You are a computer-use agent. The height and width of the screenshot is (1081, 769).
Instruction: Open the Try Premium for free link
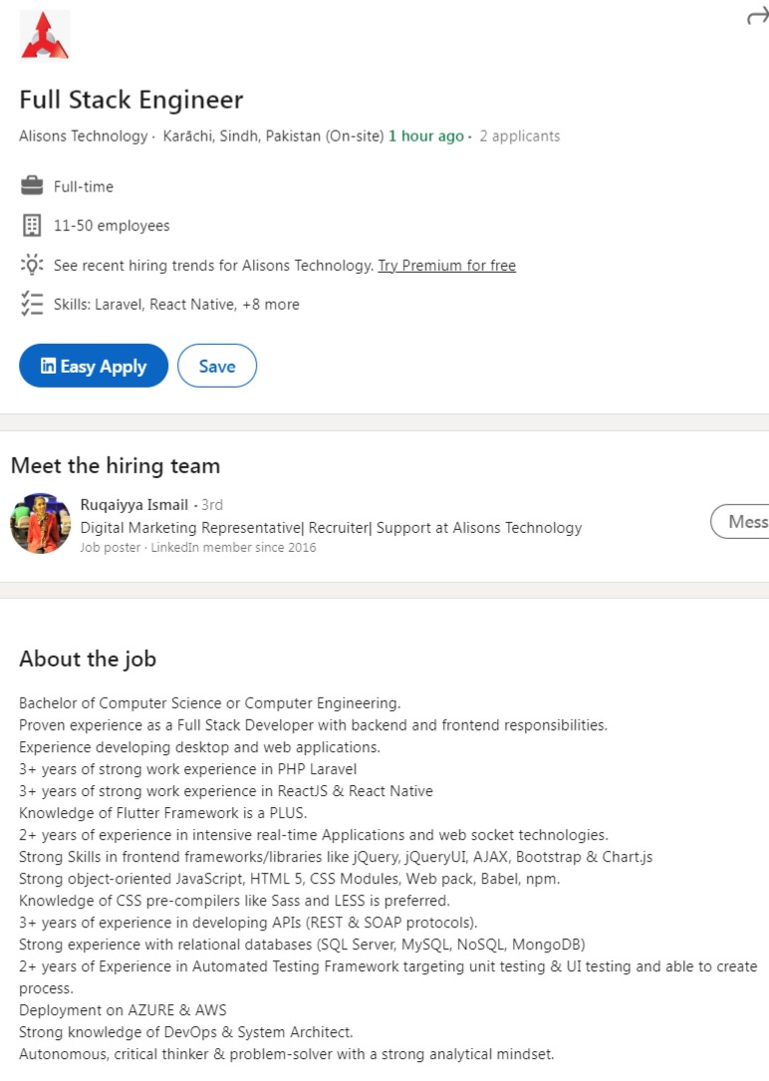pyautogui.click(x=446, y=265)
